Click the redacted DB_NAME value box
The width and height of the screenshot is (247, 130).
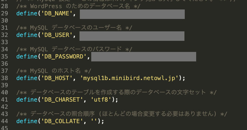click(x=132, y=14)
